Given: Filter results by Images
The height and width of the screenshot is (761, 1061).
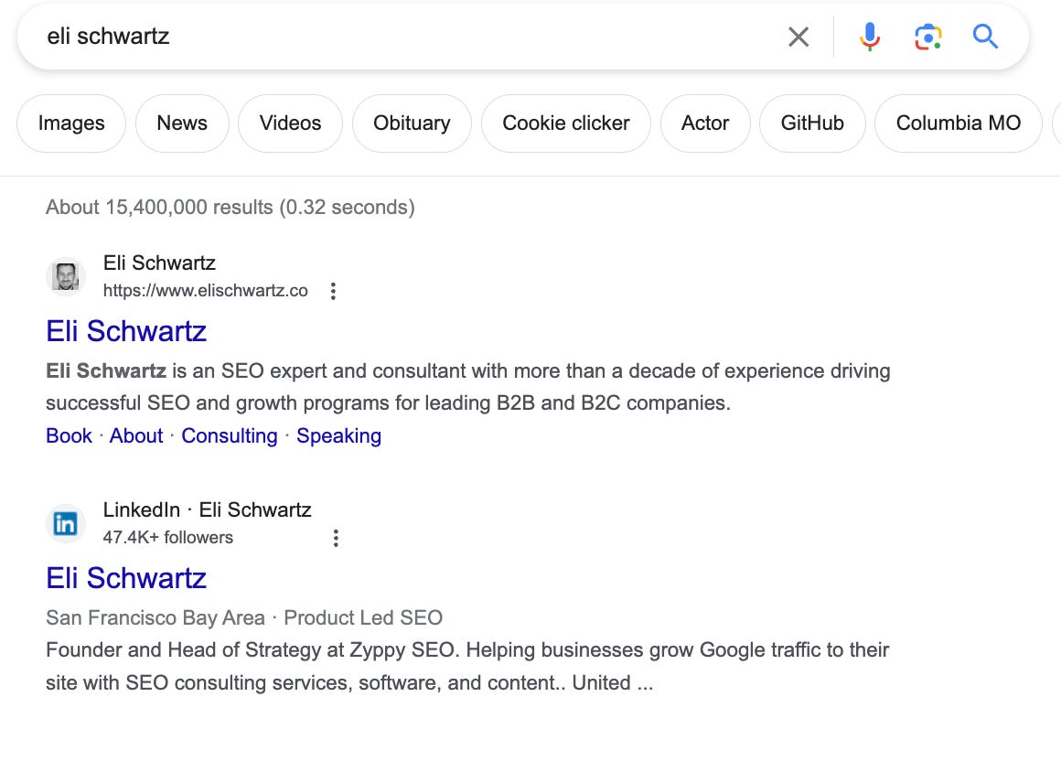Looking at the screenshot, I should [71, 123].
